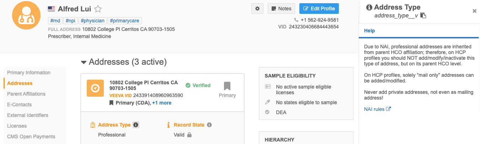Viewport: 480px width, 144px height.
Task: Click the Edit Profile button
Action: pyautogui.click(x=319, y=9)
